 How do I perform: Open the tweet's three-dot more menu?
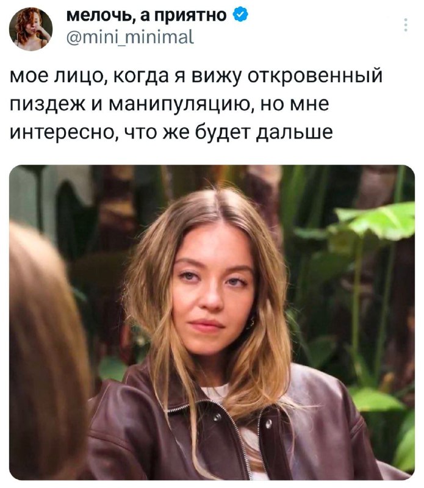coord(405,24)
